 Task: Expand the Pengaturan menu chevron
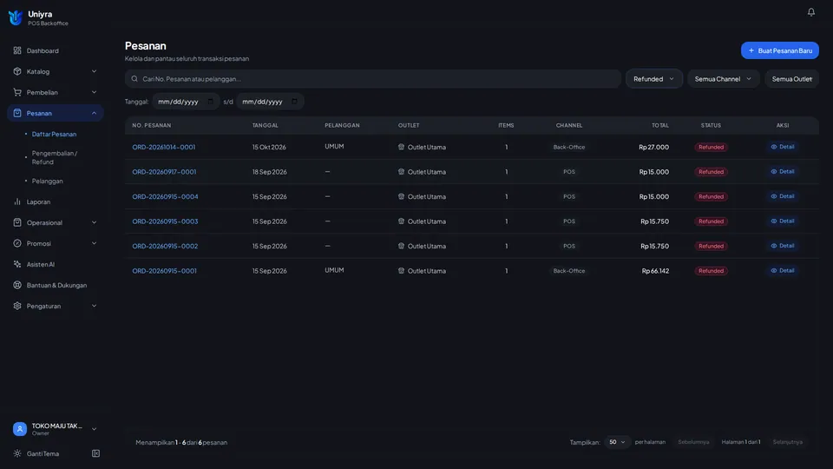94,306
